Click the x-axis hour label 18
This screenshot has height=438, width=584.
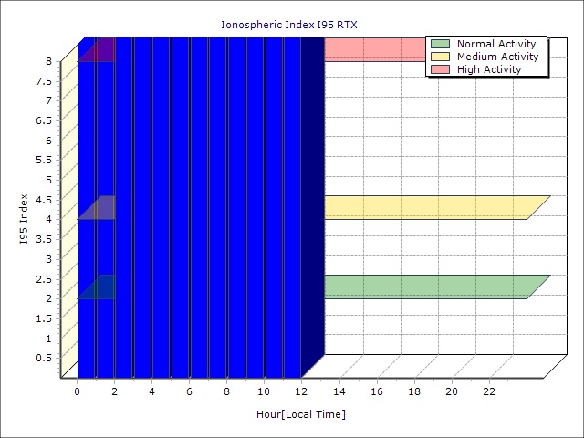click(x=414, y=391)
